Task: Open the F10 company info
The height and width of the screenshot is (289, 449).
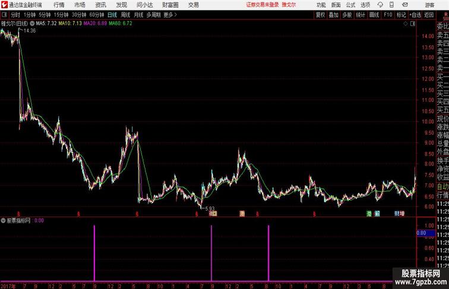Action: (x=388, y=15)
